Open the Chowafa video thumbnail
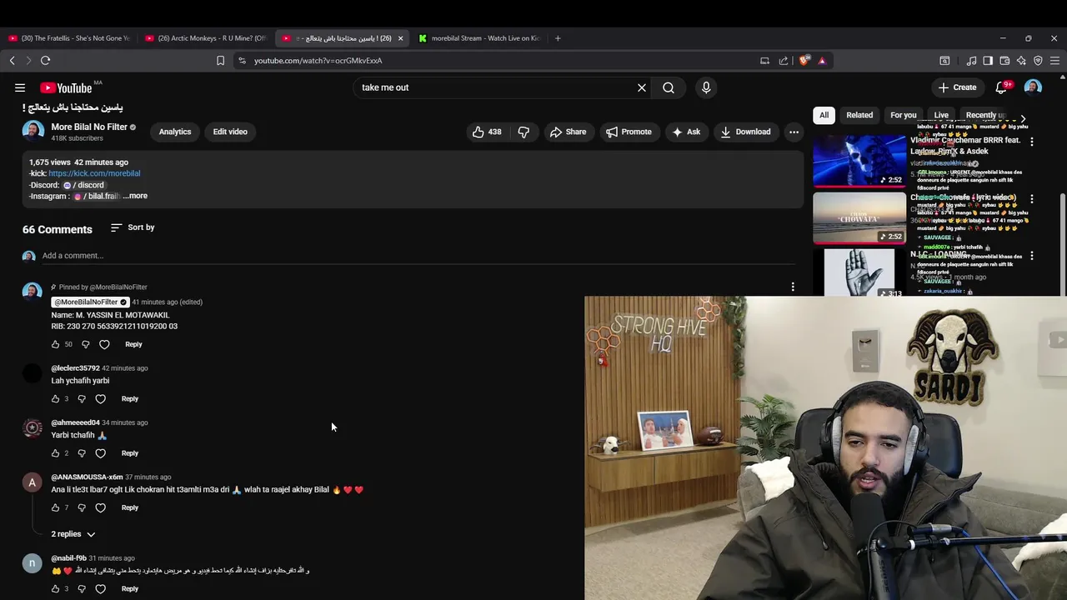This screenshot has height=600, width=1067. [x=859, y=217]
